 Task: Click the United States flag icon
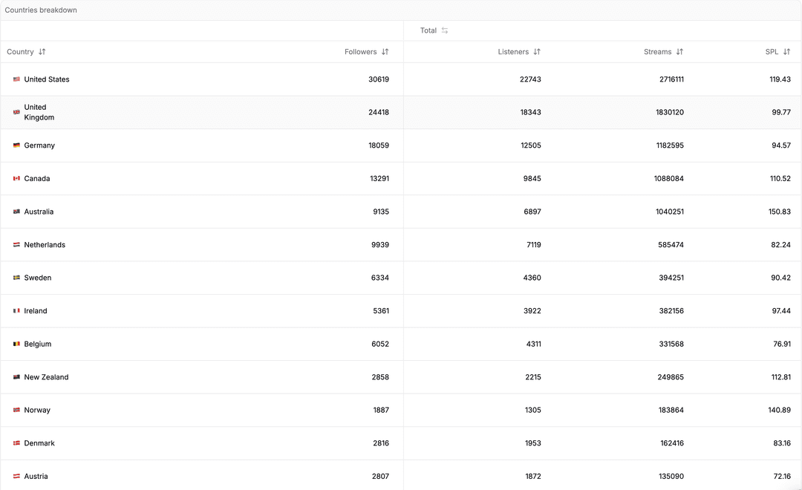16,79
